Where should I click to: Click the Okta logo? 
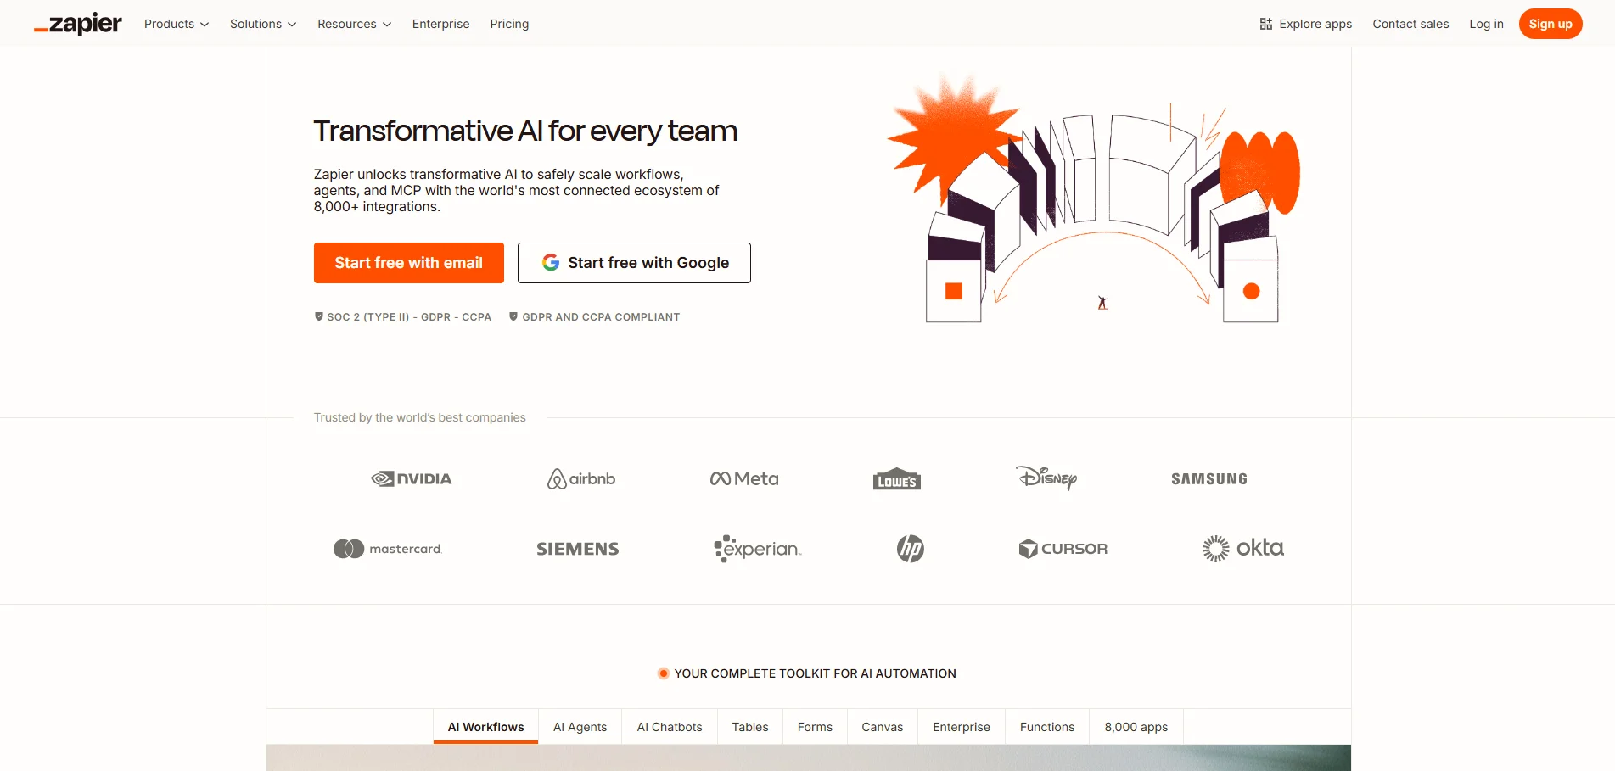tap(1242, 548)
